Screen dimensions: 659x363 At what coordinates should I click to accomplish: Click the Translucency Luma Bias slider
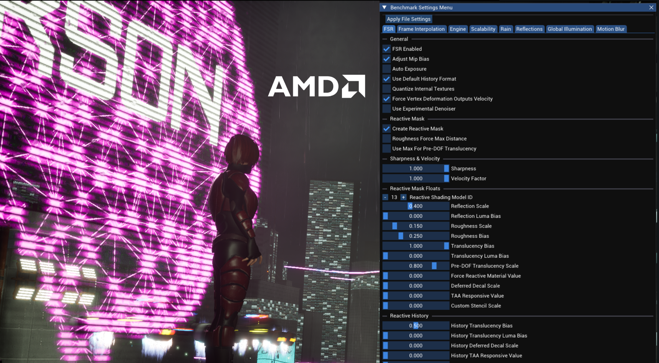416,256
